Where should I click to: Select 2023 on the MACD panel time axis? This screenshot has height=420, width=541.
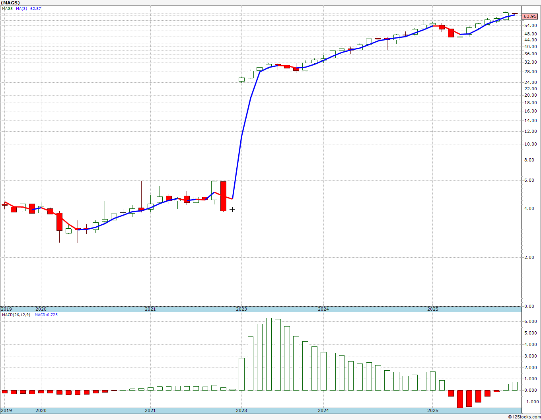[241, 410]
